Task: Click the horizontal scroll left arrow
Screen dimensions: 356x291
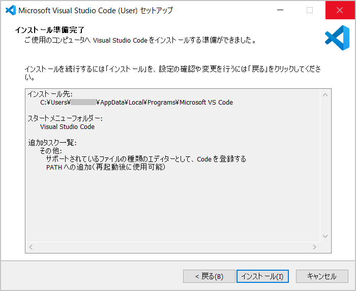Action: tap(31, 247)
